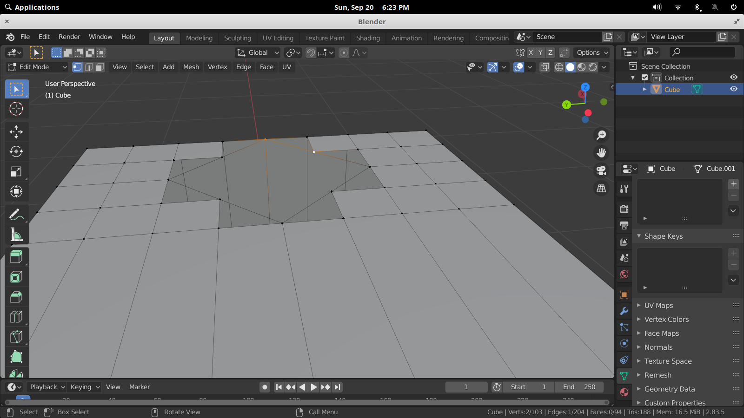Open the Render properties tab
Image resolution: width=744 pixels, height=418 pixels.
[624, 209]
